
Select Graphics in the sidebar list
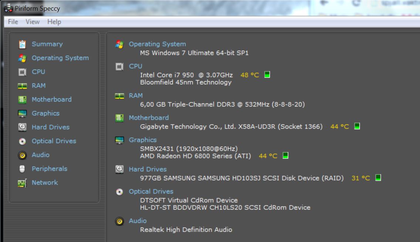(x=46, y=113)
